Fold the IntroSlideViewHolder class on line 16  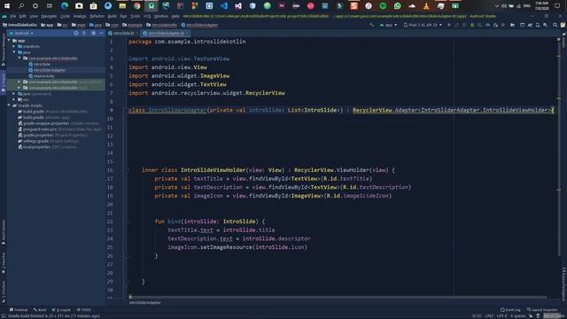[127, 170]
